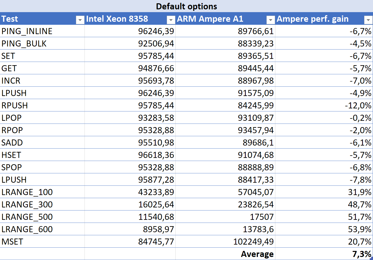
Task: Select the PING_INLINE cell
Action: 42,31
